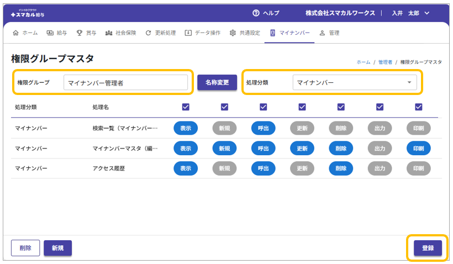Screen dimensions: 453x264
Task: Open the 入井 太郎 user menu
Action: click(410, 13)
